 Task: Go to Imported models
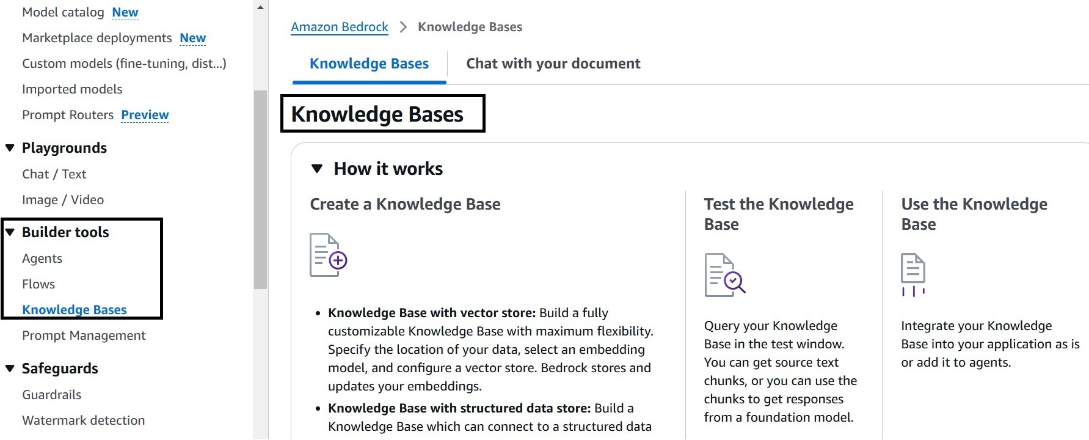(x=72, y=89)
